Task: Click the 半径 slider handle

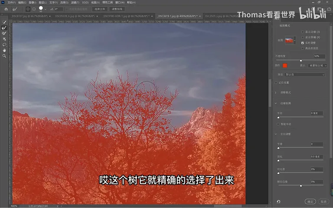Action: pyautogui.click(x=278, y=117)
